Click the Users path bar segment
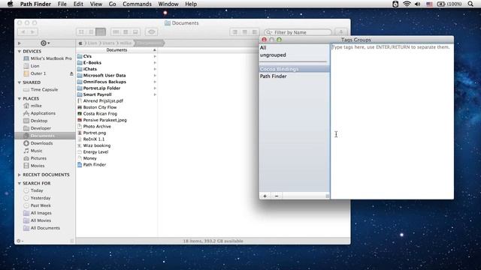The width and height of the screenshot is (481, 270). click(x=108, y=43)
